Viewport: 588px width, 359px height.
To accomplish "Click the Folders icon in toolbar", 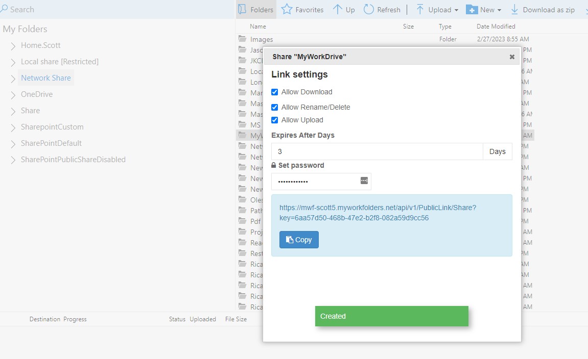I will coord(243,10).
